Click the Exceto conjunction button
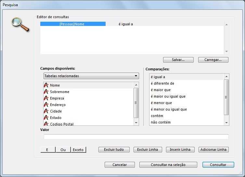The width and height of the screenshot is (245, 177). click(x=78, y=150)
